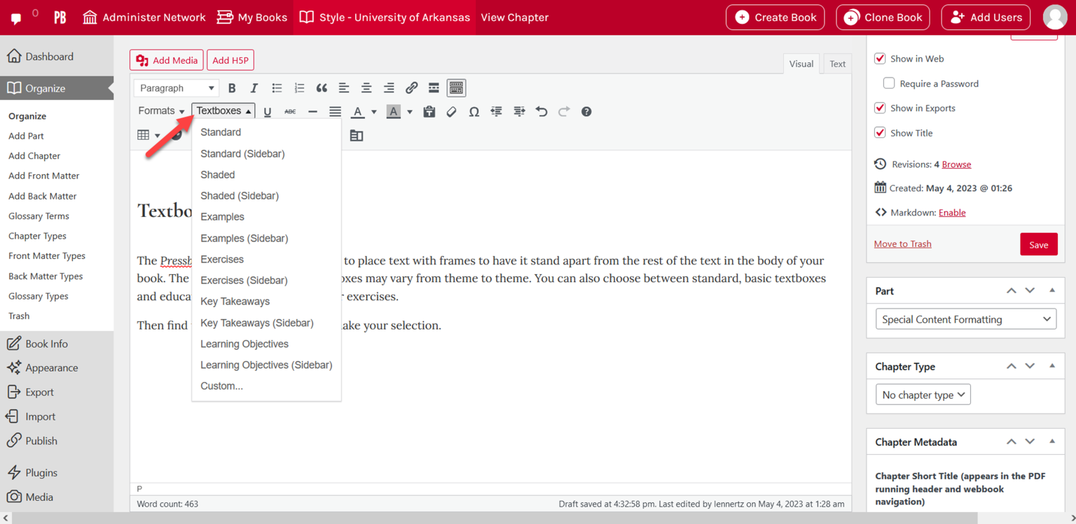
Task: Enable Require a Password
Action: 888,83
